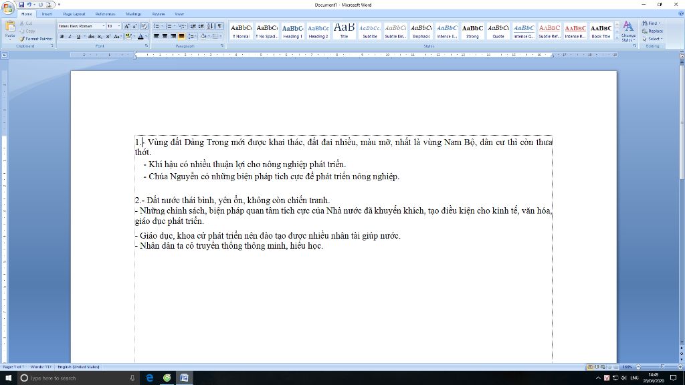
Task: Sort the selected text
Action: [210, 26]
